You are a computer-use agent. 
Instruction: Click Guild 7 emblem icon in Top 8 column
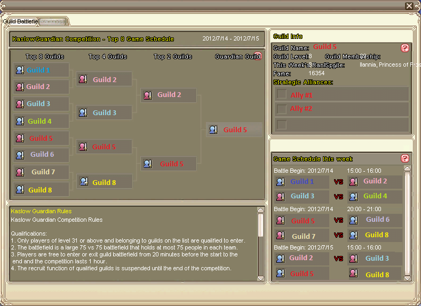[20, 172]
